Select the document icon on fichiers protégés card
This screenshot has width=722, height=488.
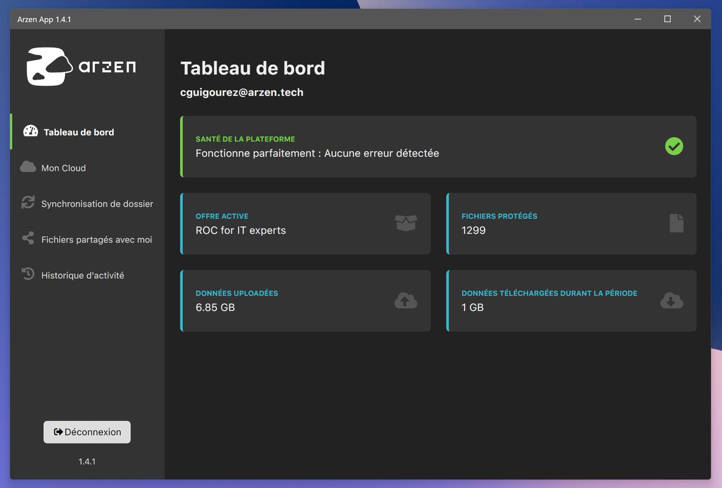tap(676, 223)
